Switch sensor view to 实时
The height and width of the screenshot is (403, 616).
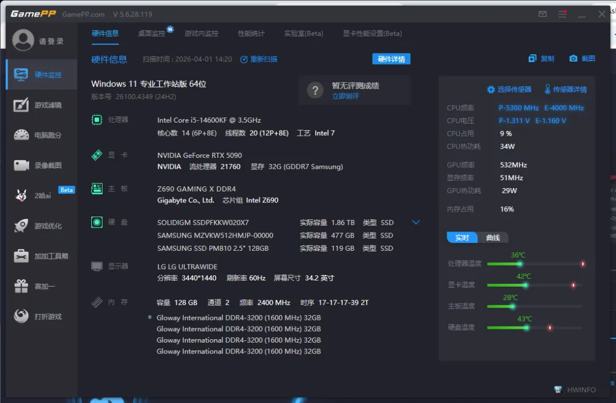tap(462, 238)
